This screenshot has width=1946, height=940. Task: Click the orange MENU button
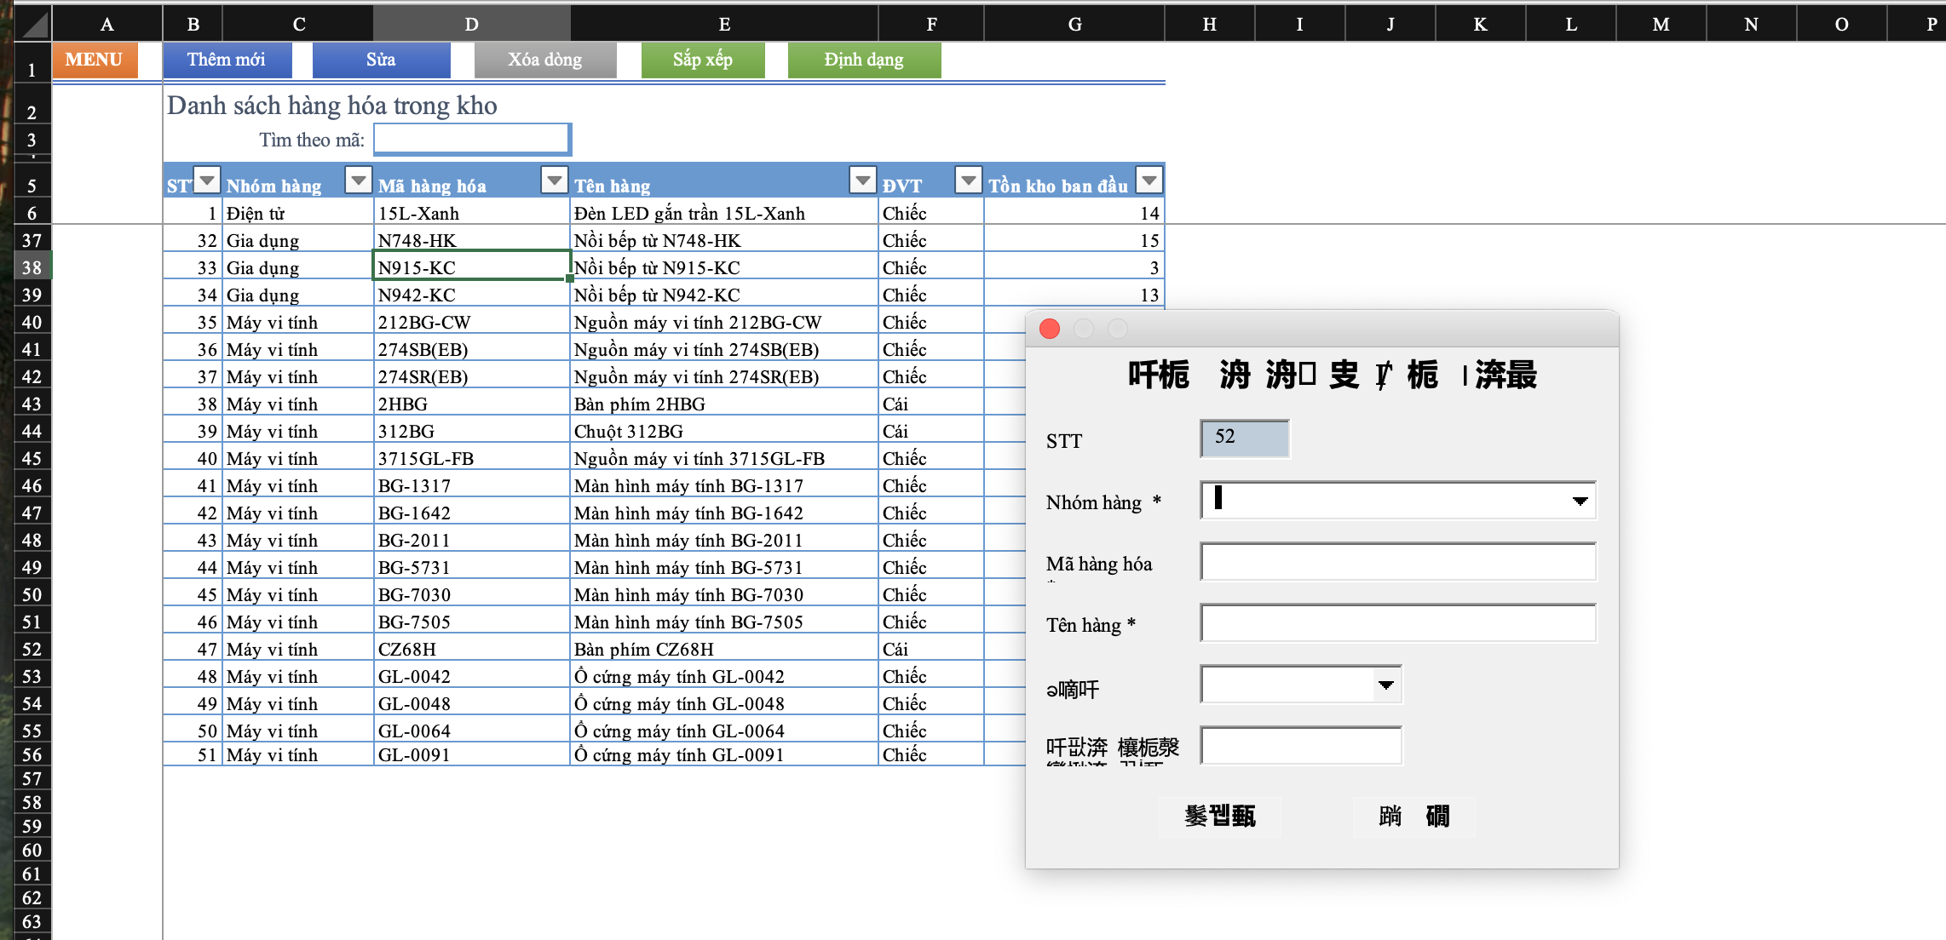(x=95, y=60)
